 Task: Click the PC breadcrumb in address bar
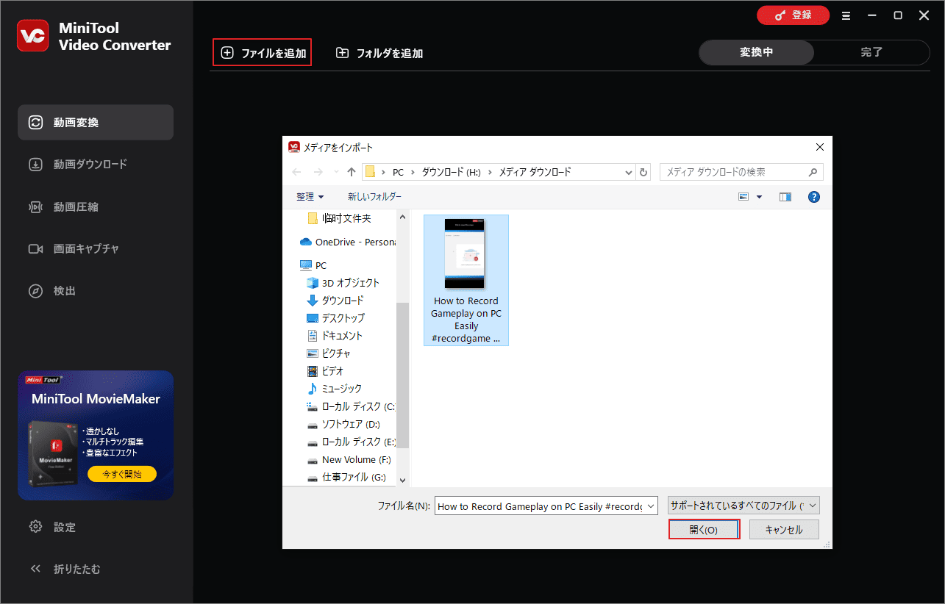point(398,172)
